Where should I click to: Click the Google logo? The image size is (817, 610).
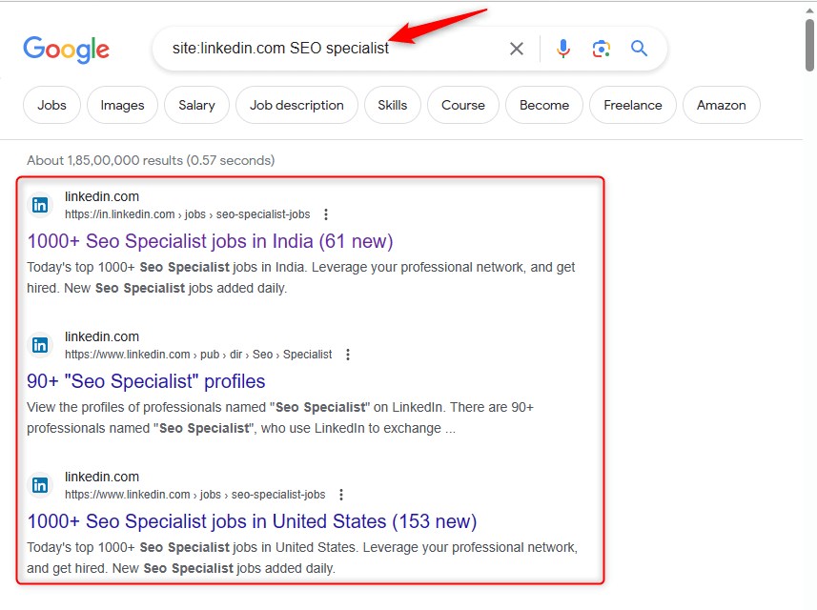coord(66,50)
